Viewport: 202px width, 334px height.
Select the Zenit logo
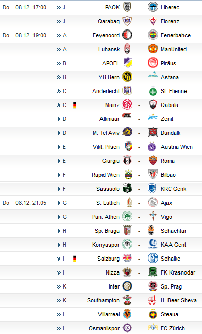(153, 117)
